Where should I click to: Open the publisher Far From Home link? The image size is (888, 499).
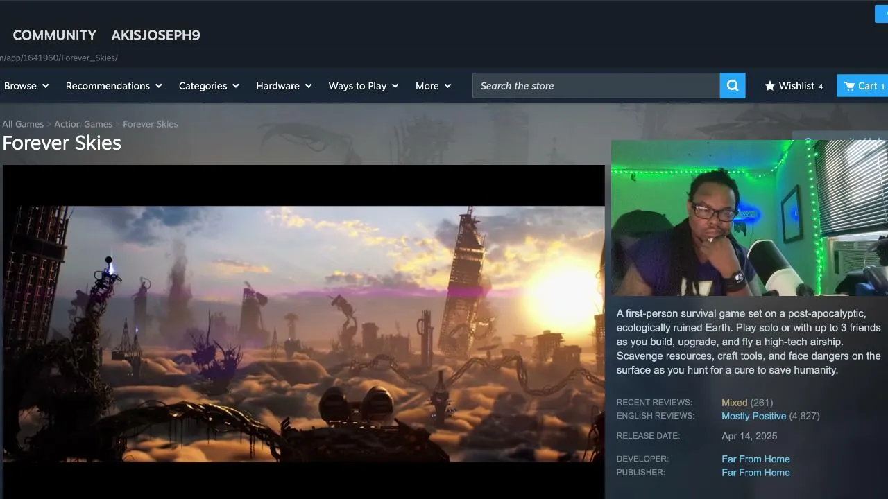(x=755, y=473)
